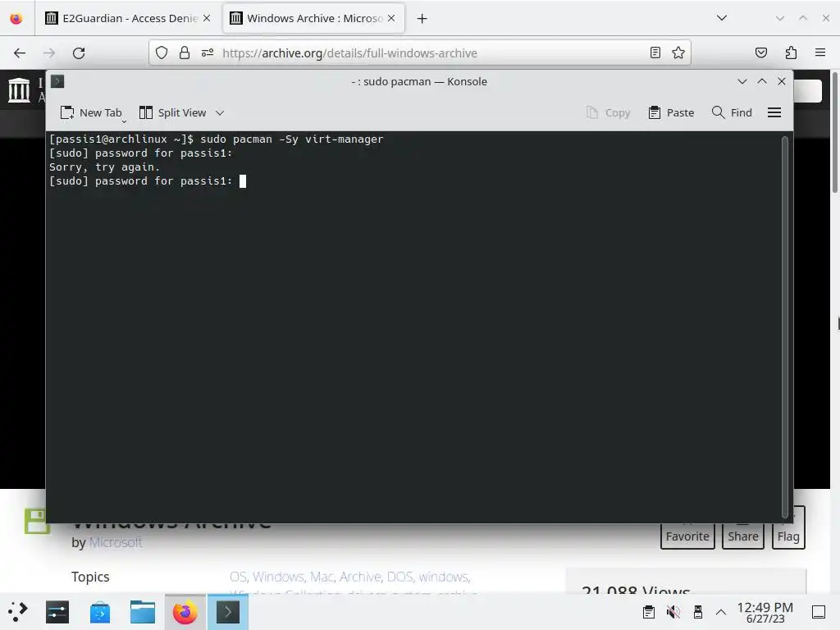Open a new Firefox tab
The image size is (840, 630).
(422, 19)
